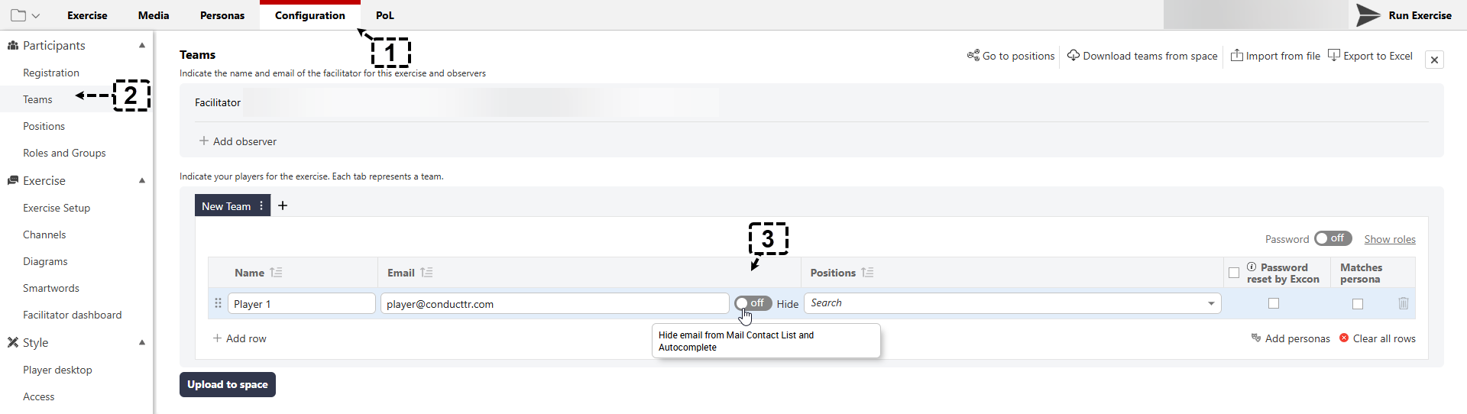Click the Go to positions icon
Screen dimensions: 1467x414
[x=973, y=56]
